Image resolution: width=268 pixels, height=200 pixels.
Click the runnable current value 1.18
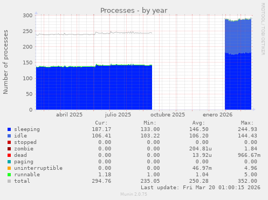coord(105,175)
